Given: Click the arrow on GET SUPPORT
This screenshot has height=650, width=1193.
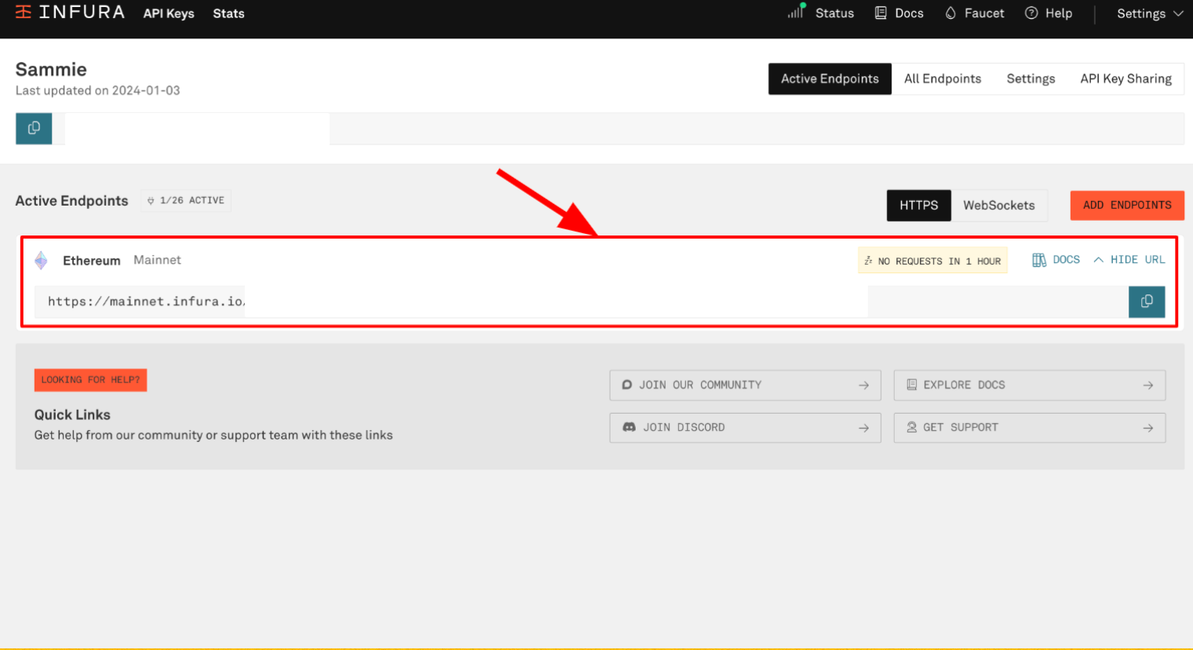Looking at the screenshot, I should click(1147, 428).
